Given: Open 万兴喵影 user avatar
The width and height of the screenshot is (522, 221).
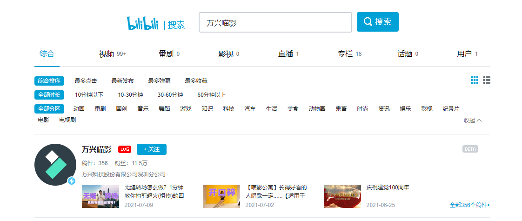Looking at the screenshot, I should pyautogui.click(x=55, y=164).
